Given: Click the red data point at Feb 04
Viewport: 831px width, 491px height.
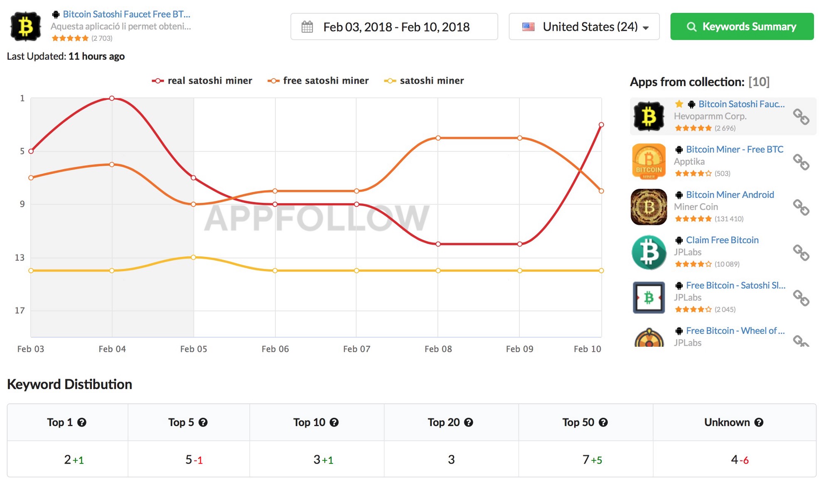Looking at the screenshot, I should pyautogui.click(x=112, y=99).
